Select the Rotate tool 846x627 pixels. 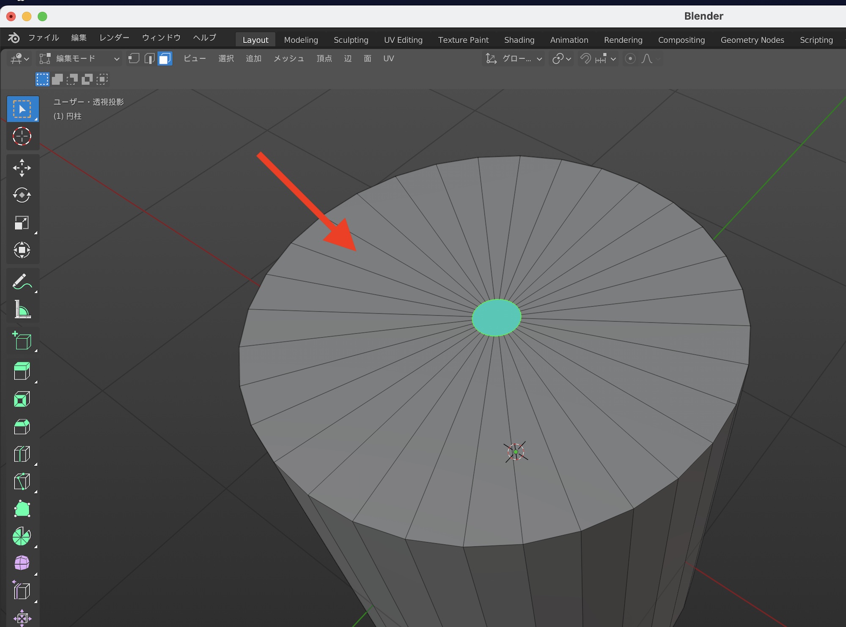[22, 195]
